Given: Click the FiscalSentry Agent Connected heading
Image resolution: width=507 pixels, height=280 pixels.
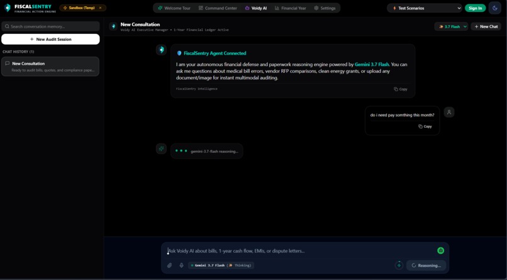Looking at the screenshot, I should click(214, 53).
